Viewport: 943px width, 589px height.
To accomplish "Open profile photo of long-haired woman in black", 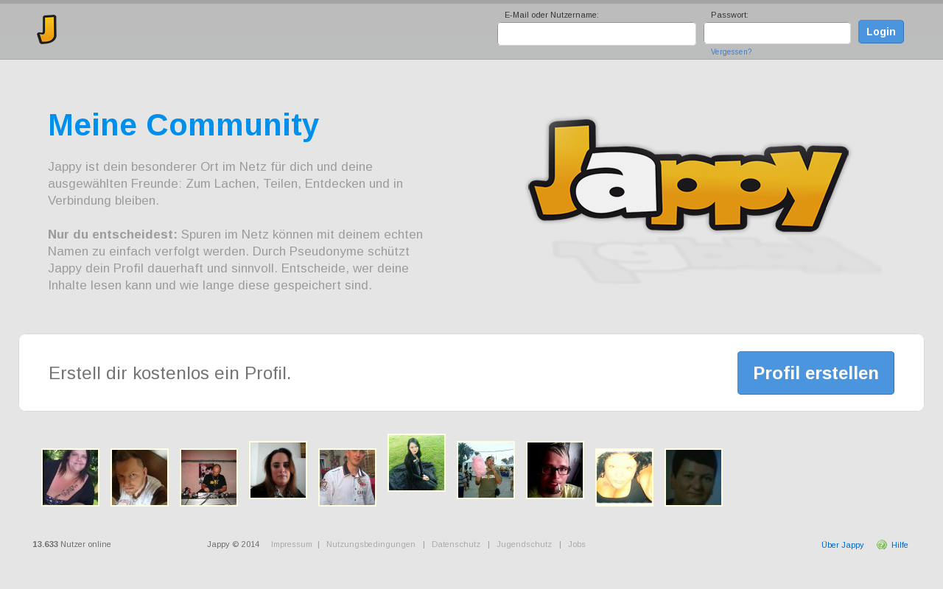I will 278,470.
